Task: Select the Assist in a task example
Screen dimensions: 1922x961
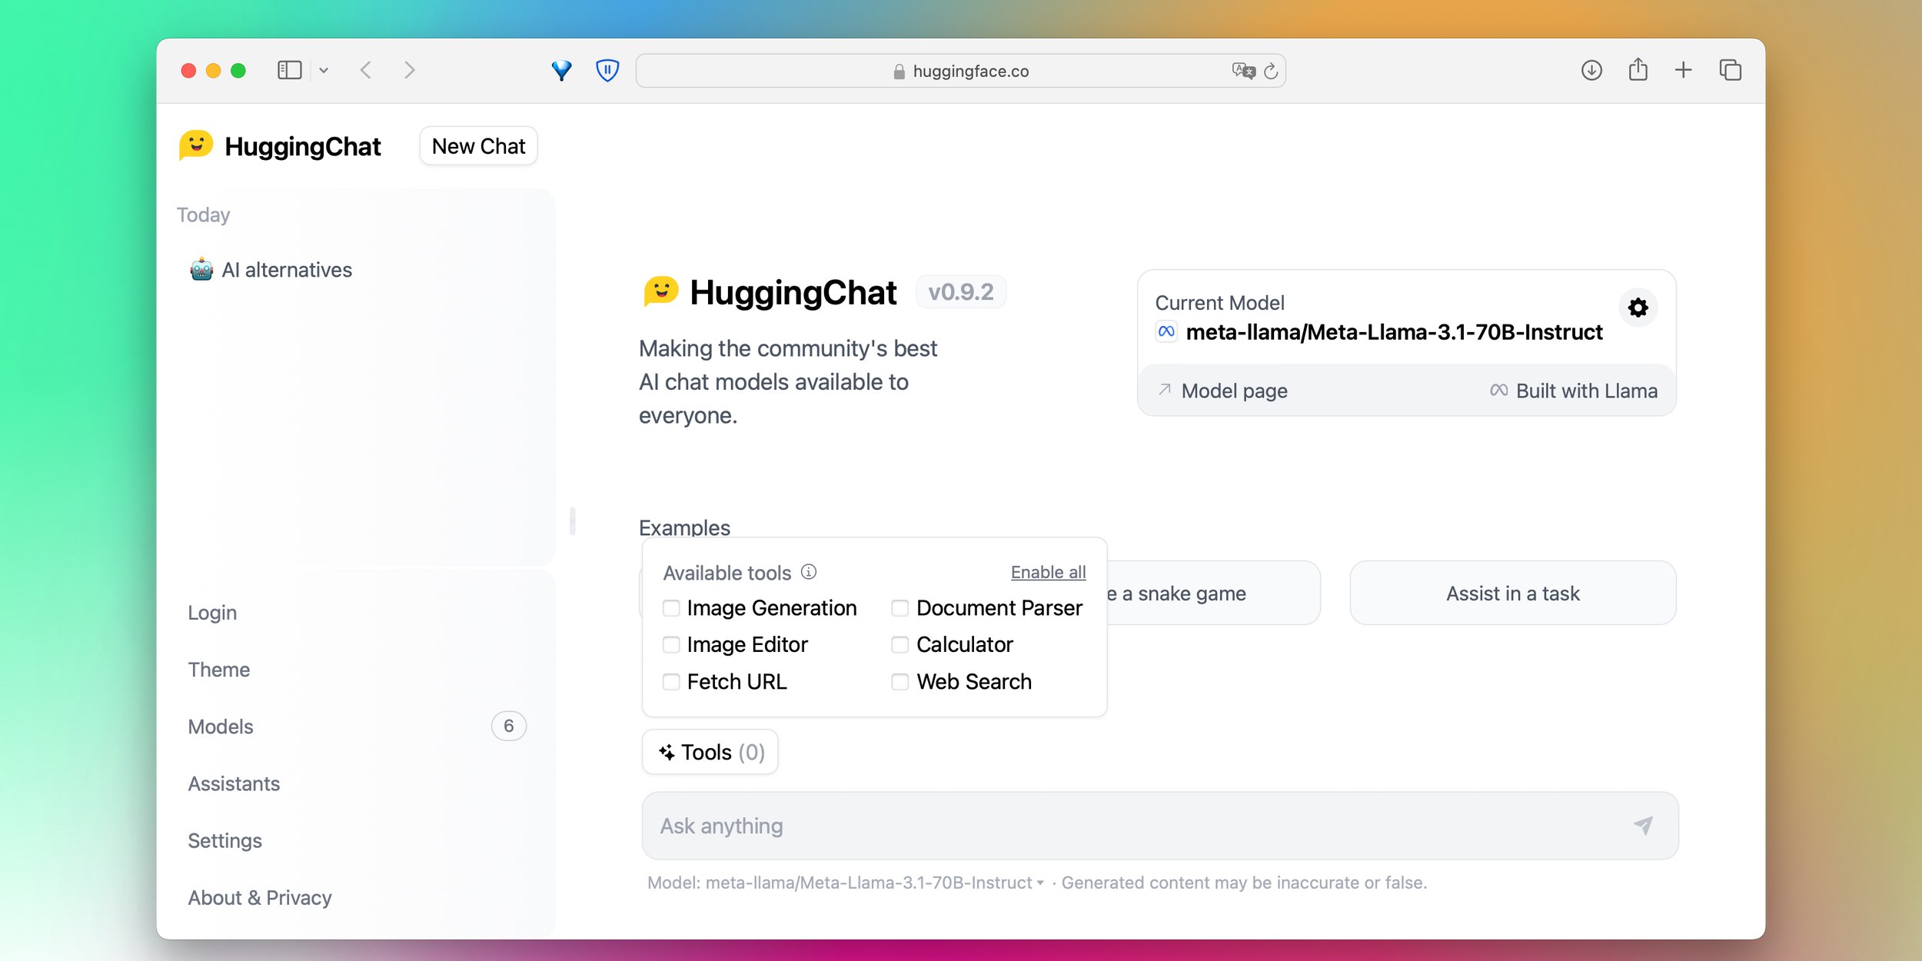Action: pos(1512,593)
